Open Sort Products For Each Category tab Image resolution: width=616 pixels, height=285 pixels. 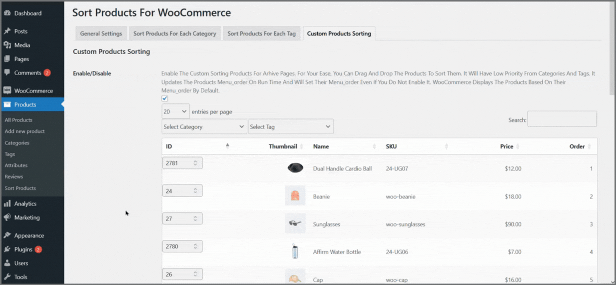174,33
